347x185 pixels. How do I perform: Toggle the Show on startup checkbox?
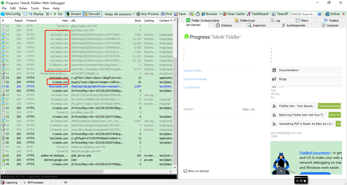click(185, 171)
